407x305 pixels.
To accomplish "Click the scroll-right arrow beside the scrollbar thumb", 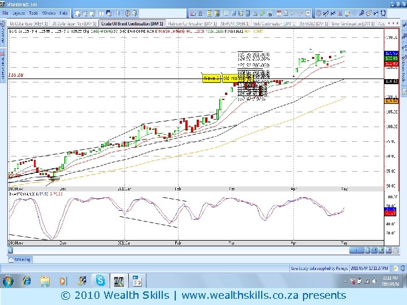I will click(367, 250).
